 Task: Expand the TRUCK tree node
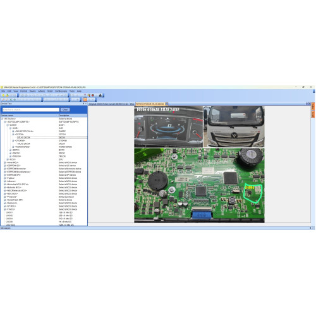pyautogui.click(x=10, y=156)
